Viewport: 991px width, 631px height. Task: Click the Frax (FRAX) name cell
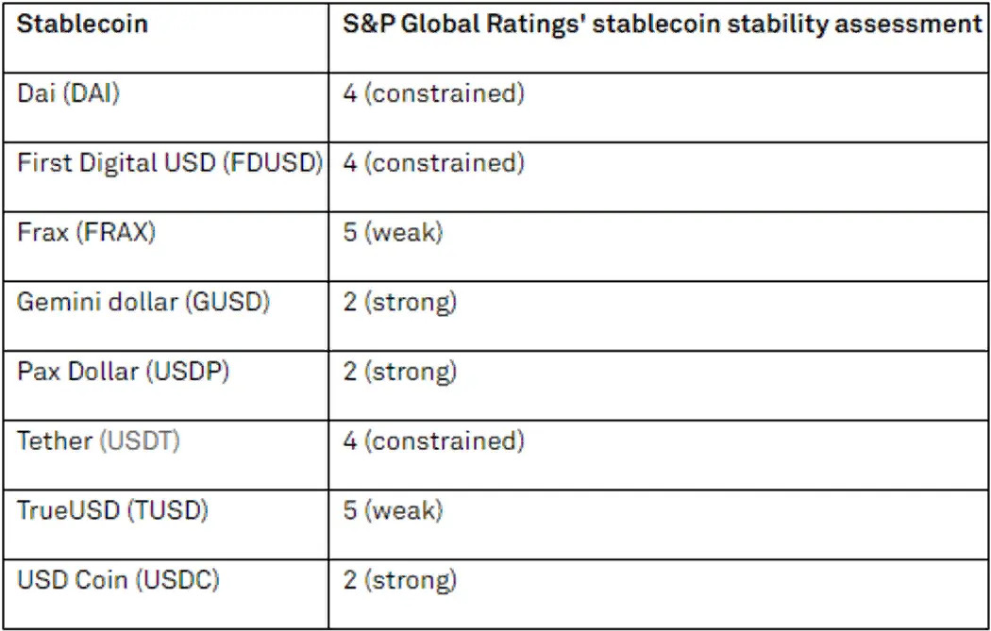tap(86, 233)
